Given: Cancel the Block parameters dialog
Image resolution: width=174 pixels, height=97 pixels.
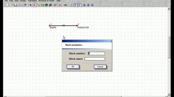Looking at the screenshot, I should click(x=100, y=67).
